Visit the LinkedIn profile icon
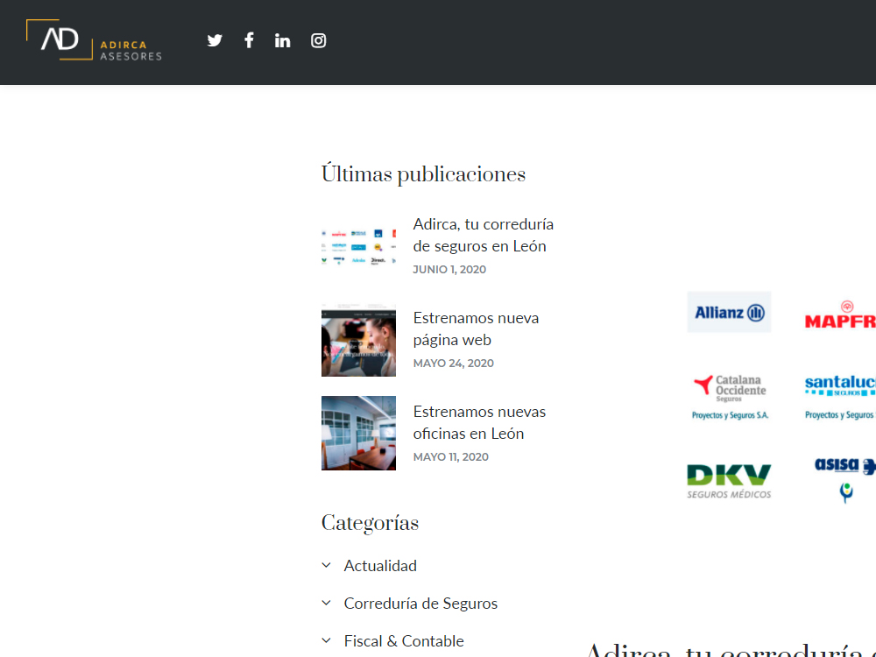876x657 pixels. 282,39
